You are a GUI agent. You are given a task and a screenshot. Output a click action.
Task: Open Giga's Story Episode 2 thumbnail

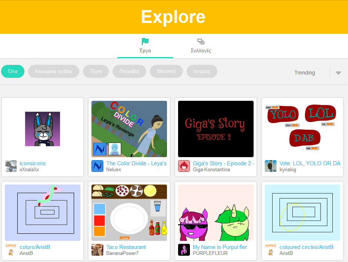click(x=216, y=129)
